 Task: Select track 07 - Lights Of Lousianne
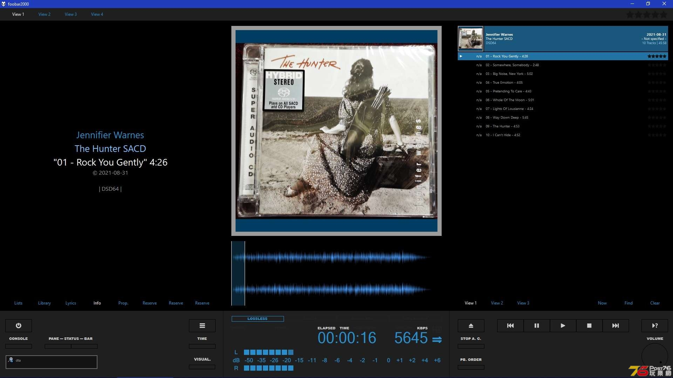[x=563, y=109]
